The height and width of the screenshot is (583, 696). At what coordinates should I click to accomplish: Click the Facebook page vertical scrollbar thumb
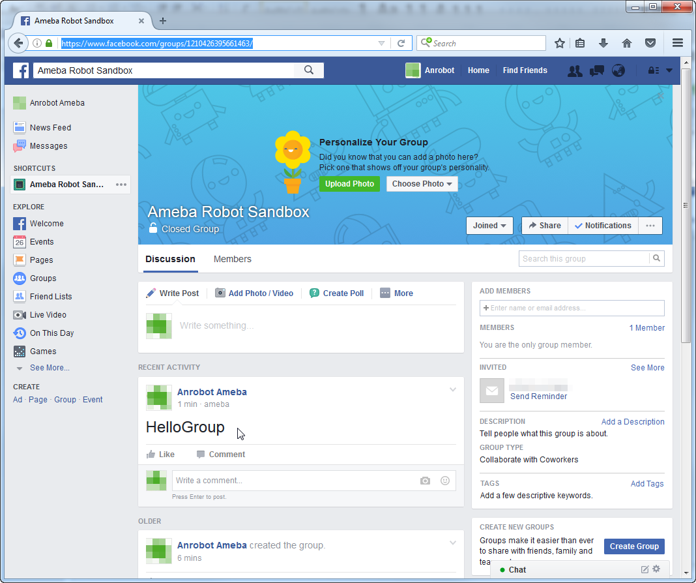(686, 205)
